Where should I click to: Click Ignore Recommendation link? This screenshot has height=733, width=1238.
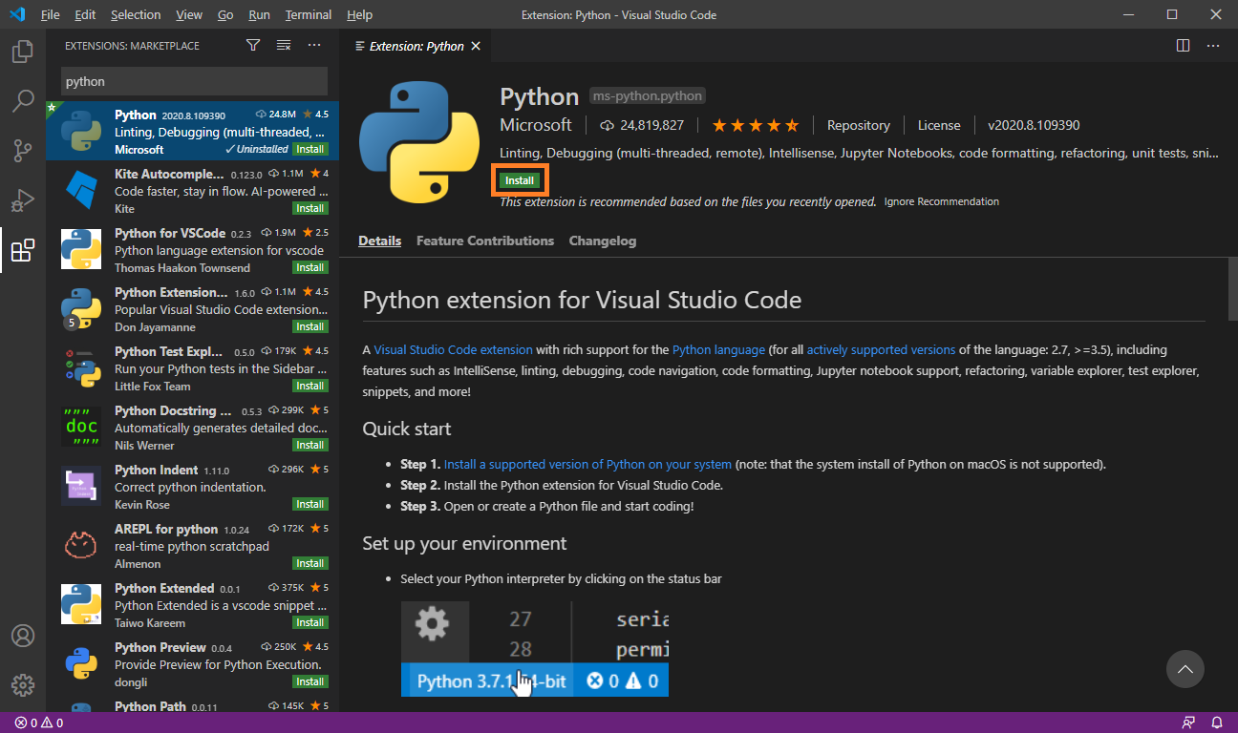pos(942,201)
